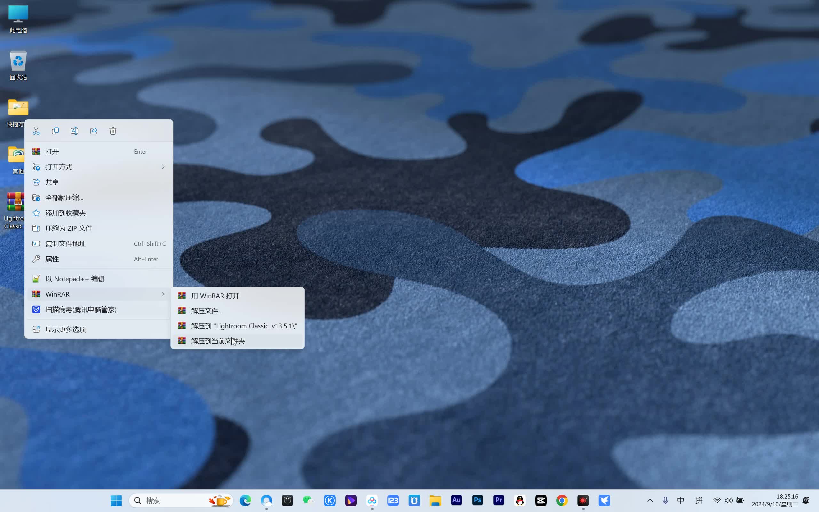Open the volume speaker tray icon

coord(728,500)
